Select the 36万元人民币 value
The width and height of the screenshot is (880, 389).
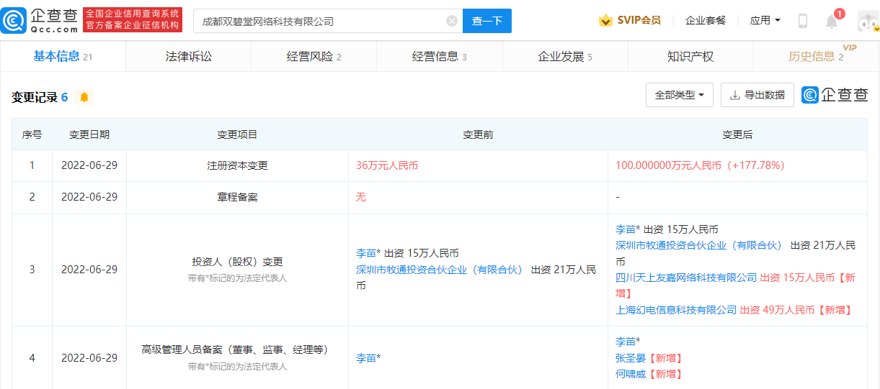pos(387,165)
